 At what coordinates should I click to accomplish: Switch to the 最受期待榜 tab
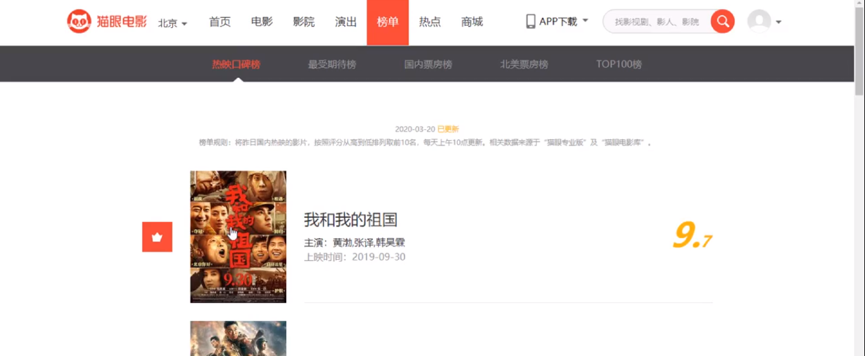coord(332,64)
